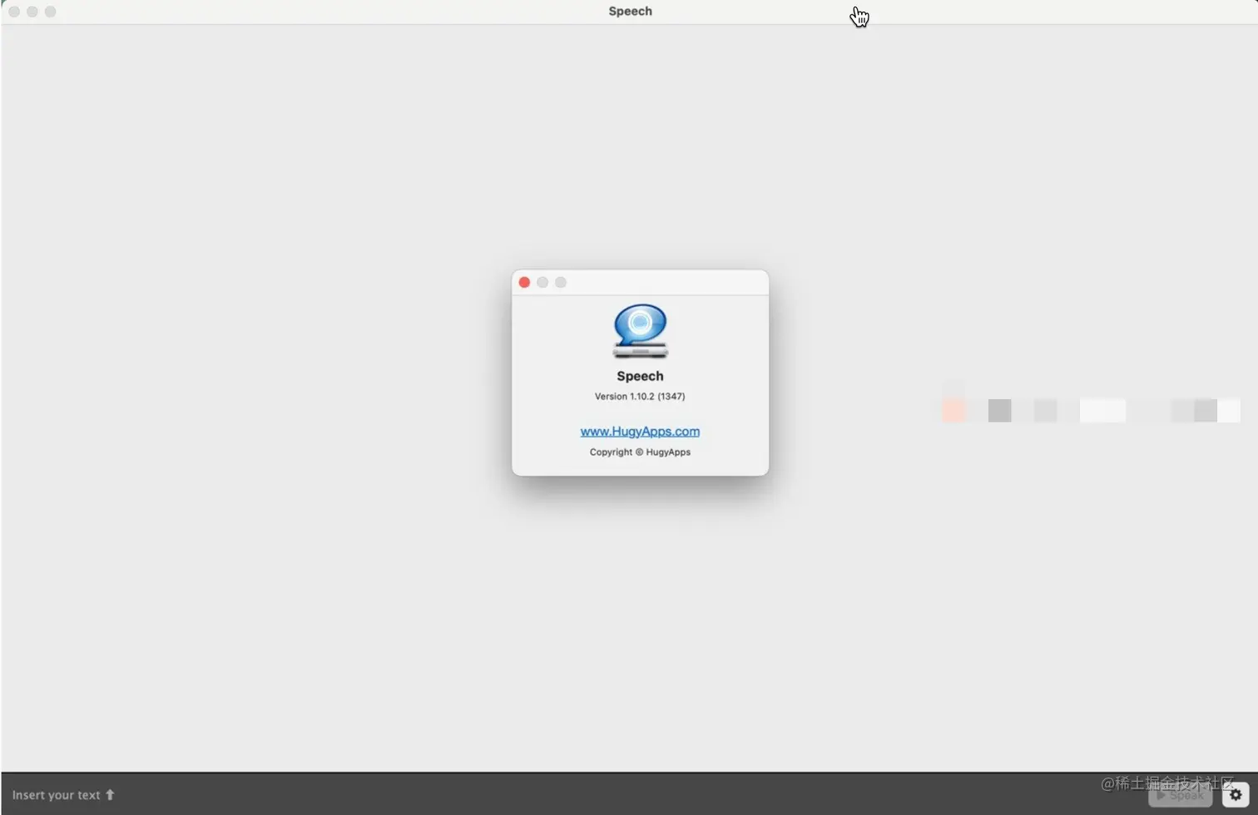Screen dimensions: 1258x815
Task: Click the Insert your text field
Action: pyautogui.click(x=63, y=795)
